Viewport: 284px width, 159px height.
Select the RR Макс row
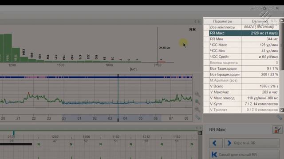pos(244,33)
